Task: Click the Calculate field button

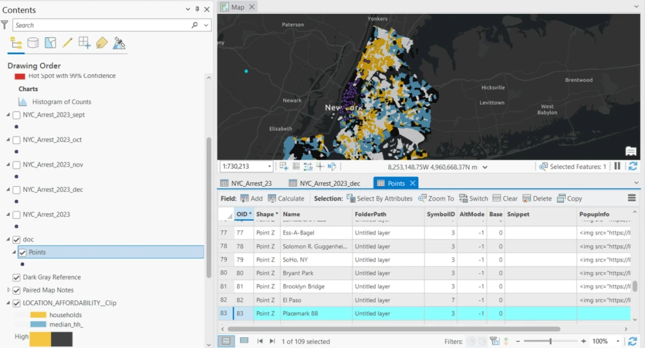Action: tap(286, 198)
